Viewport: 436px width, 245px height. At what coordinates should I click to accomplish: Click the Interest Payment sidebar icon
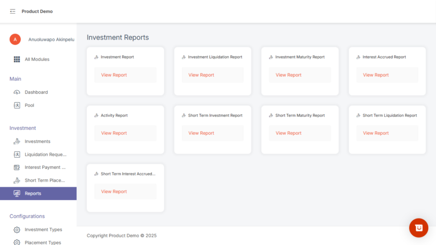(x=17, y=167)
